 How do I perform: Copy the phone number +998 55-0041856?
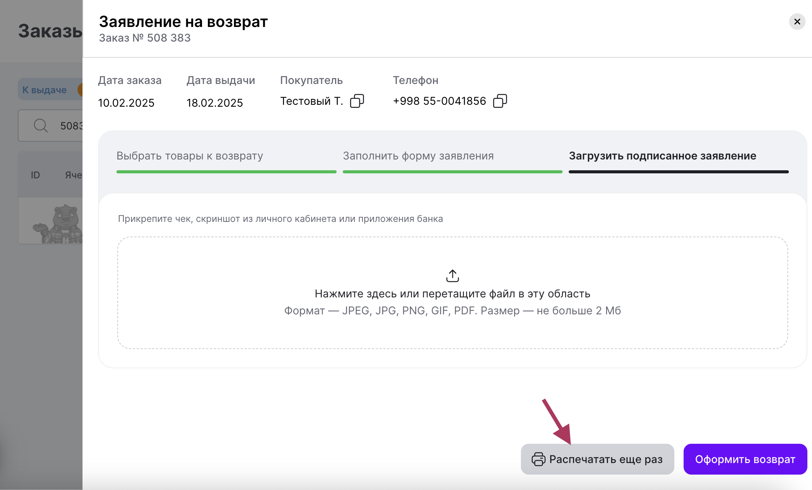click(x=500, y=101)
